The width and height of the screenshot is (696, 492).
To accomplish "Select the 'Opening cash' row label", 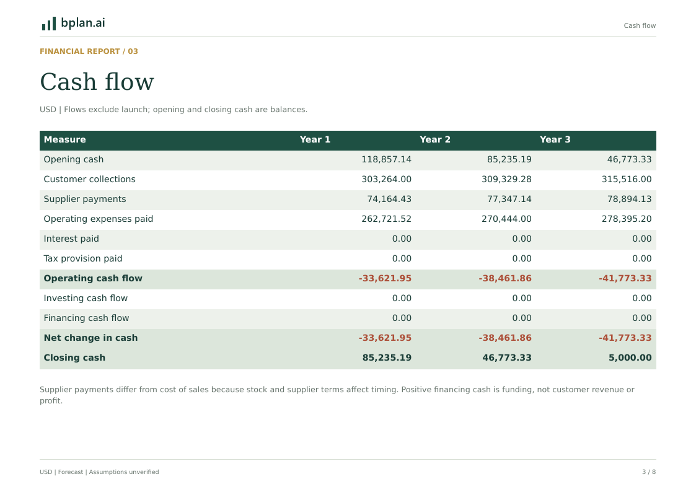I will pos(74,160).
